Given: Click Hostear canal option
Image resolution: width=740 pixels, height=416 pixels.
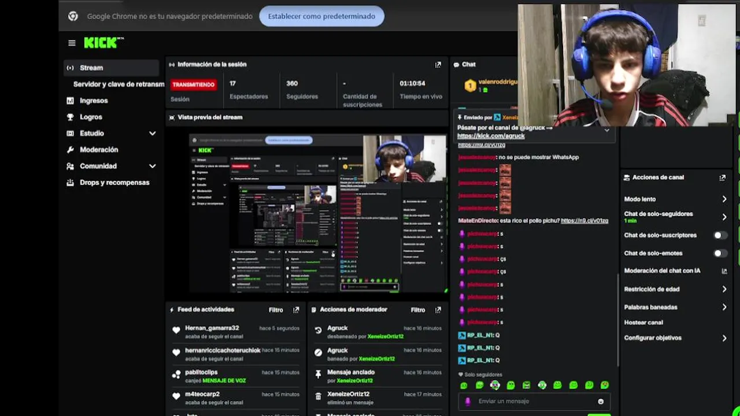Looking at the screenshot, I should (643, 322).
